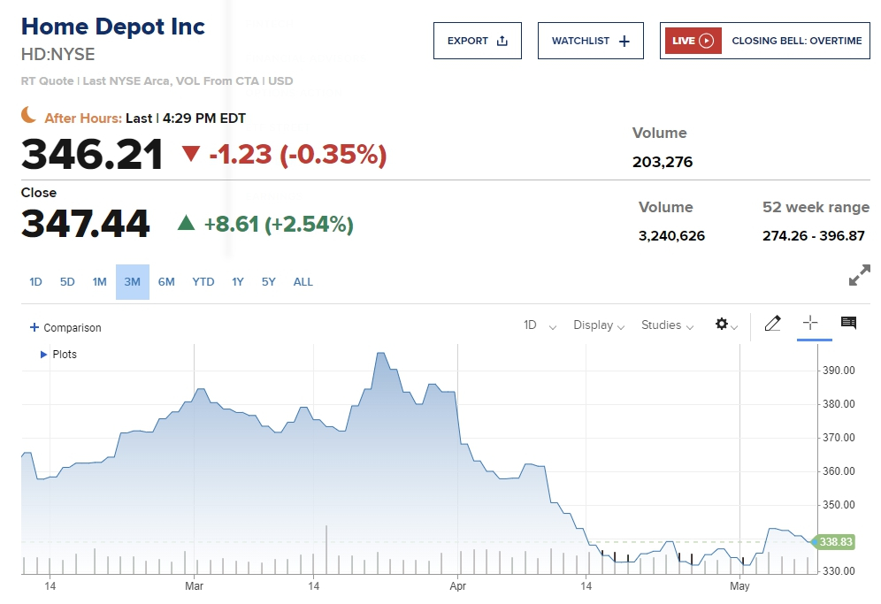The width and height of the screenshot is (881, 604).
Task: Open the chart comments icon
Action: tap(848, 323)
